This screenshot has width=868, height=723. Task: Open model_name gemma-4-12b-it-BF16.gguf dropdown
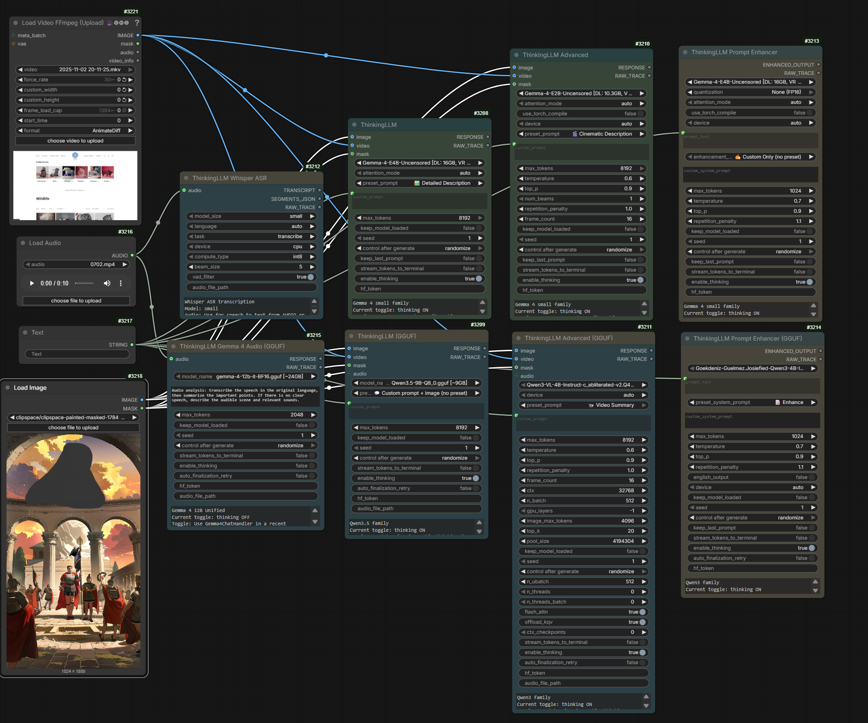click(246, 376)
